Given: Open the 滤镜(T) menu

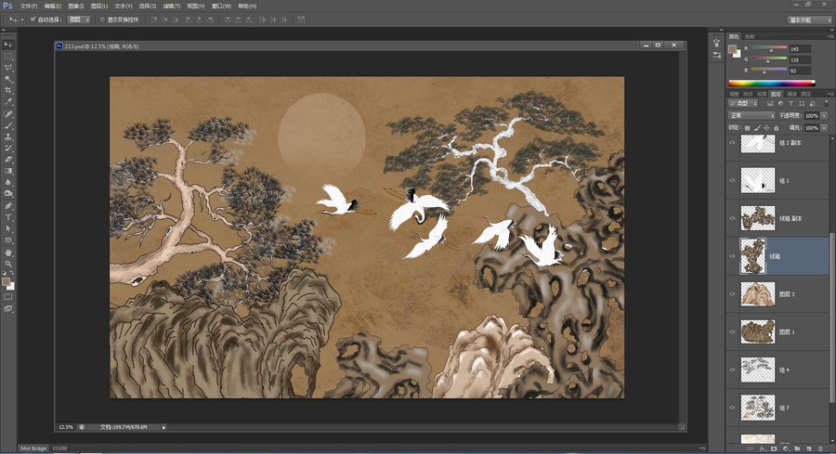Looking at the screenshot, I should point(171,6).
